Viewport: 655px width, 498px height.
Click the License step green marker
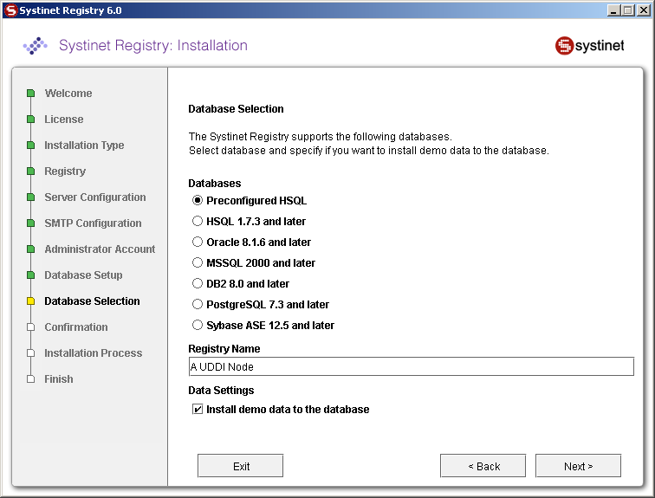pyautogui.click(x=30, y=120)
